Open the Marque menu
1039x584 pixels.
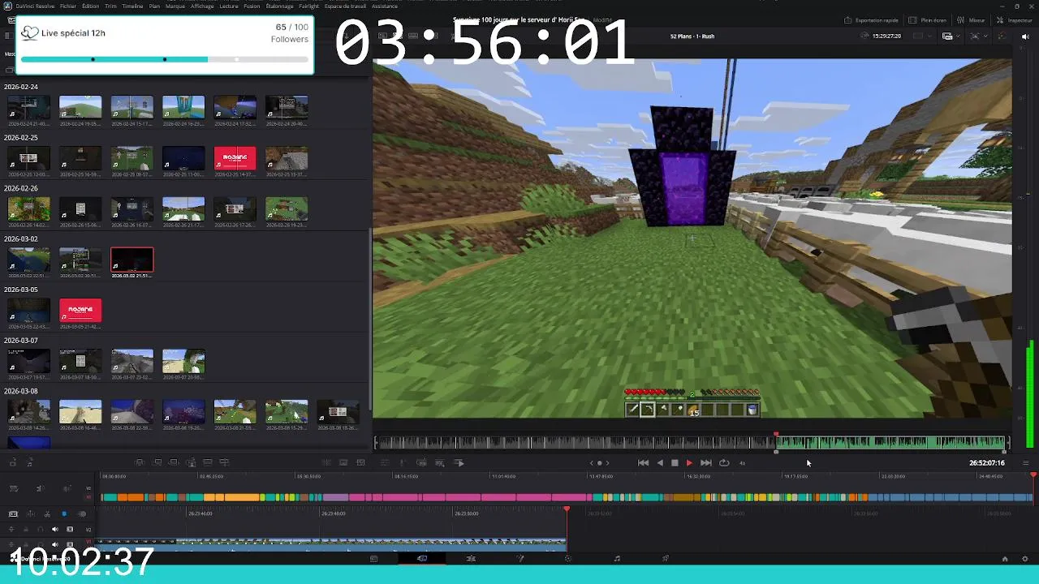[x=175, y=6]
